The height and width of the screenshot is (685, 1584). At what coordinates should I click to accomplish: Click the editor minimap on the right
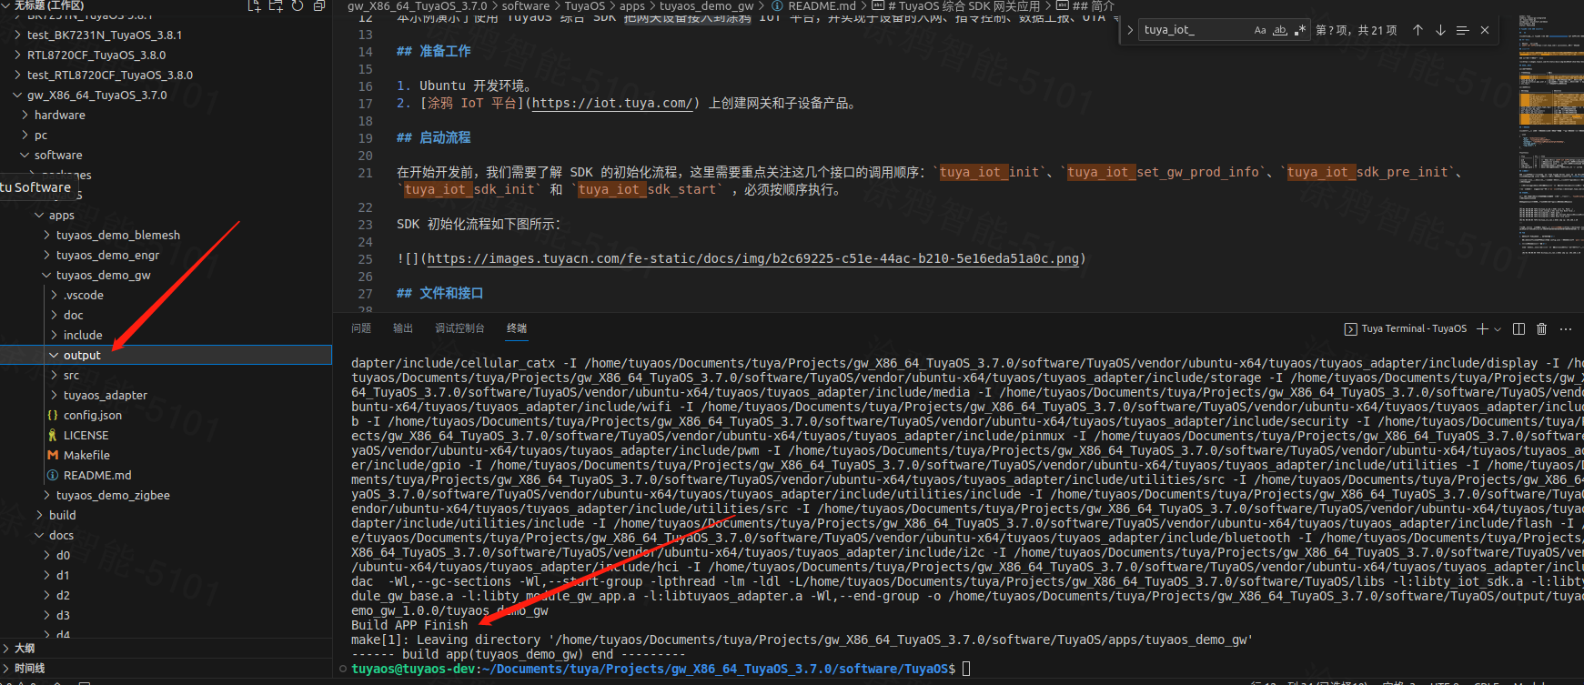[x=1550, y=136]
